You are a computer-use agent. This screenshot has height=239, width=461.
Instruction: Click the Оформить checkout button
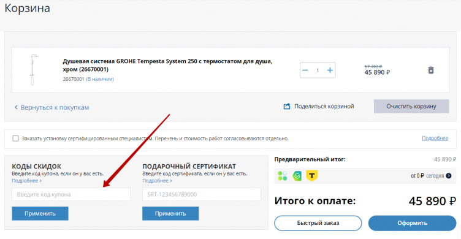[x=412, y=223]
